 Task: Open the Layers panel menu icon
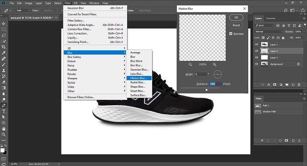pyautogui.click(x=304, y=18)
